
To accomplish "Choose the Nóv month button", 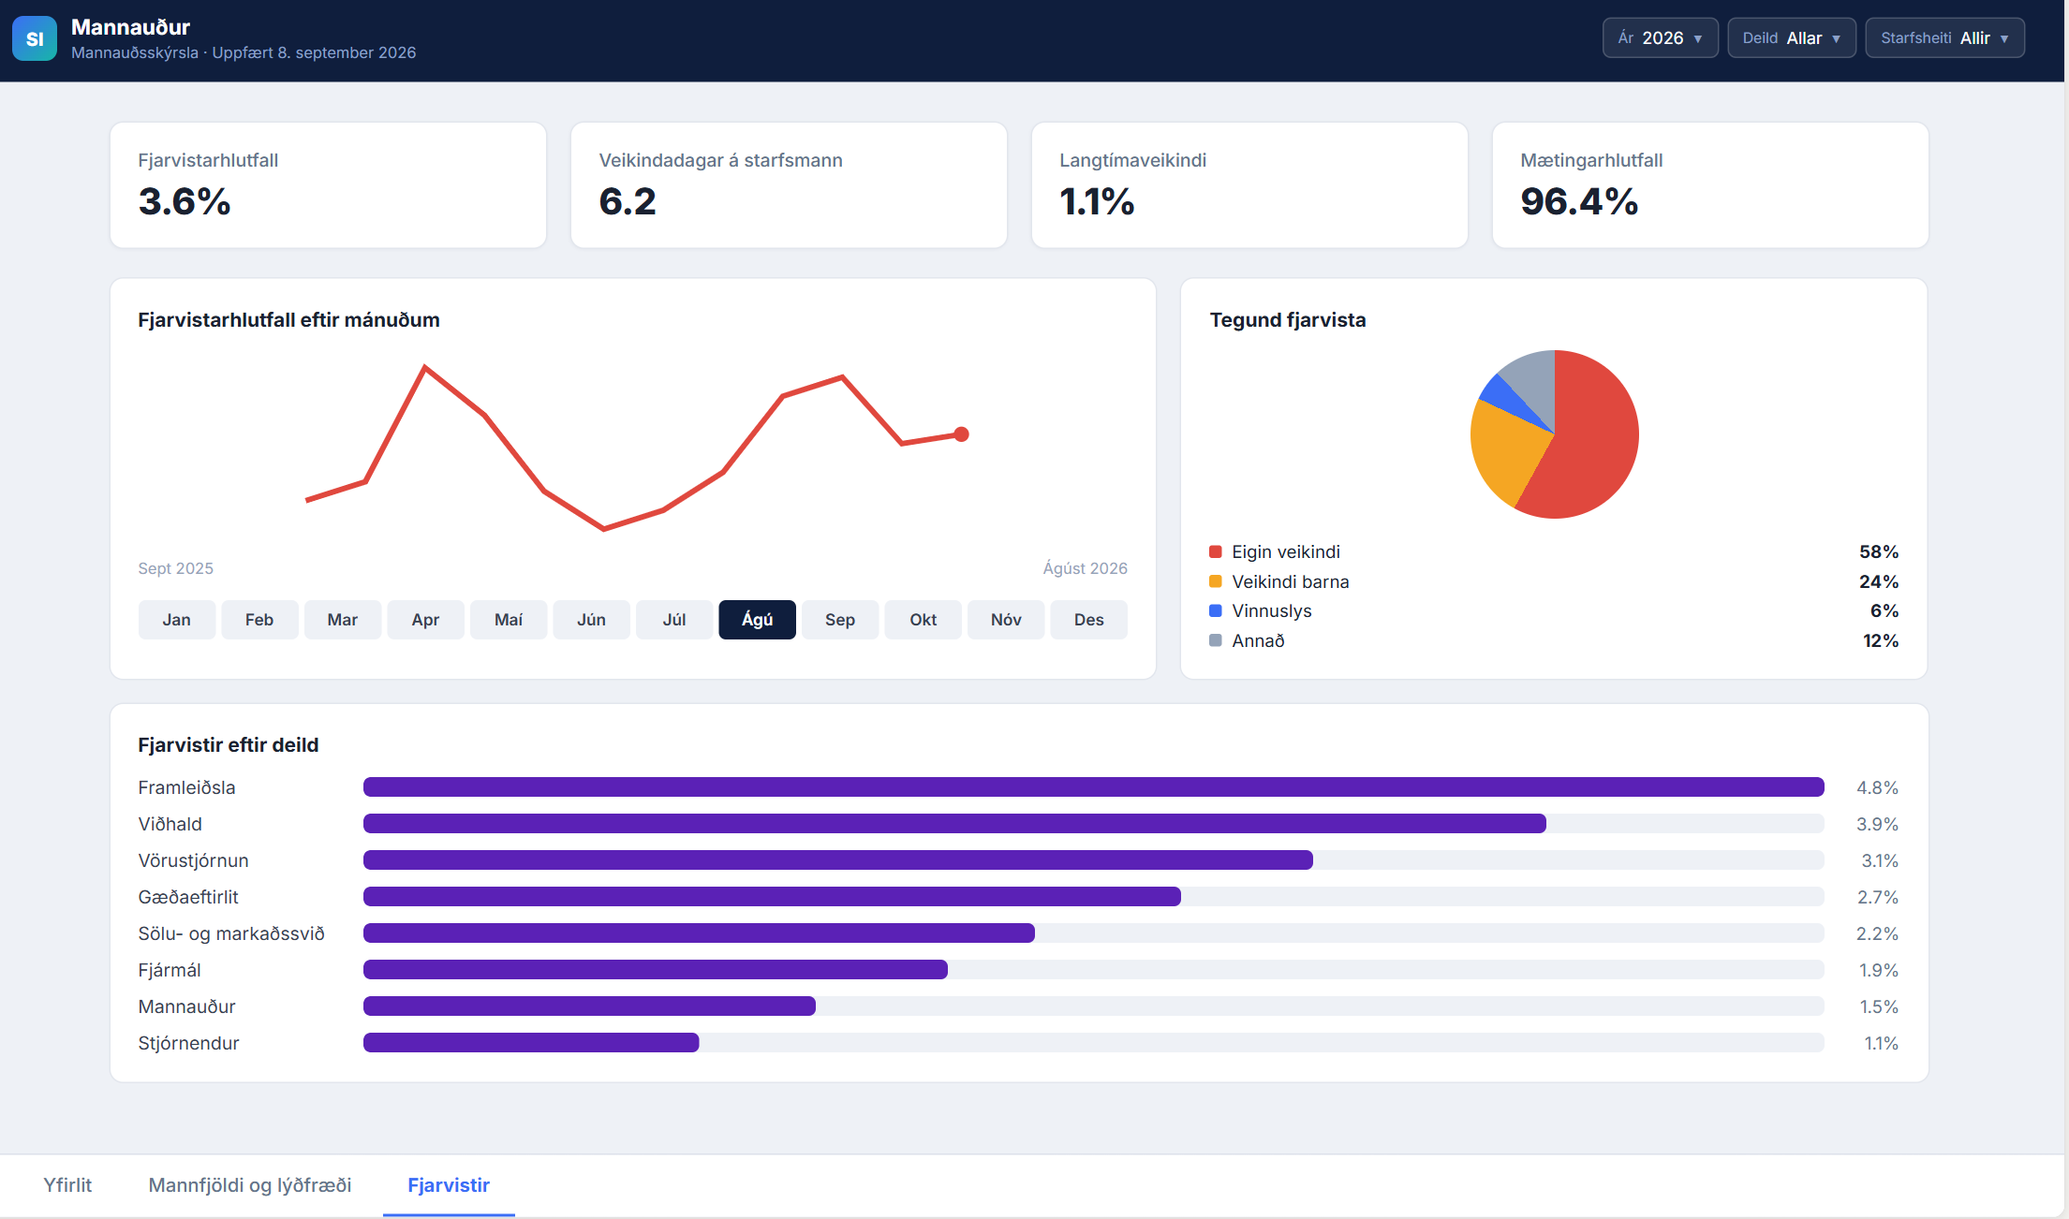I will [1006, 620].
